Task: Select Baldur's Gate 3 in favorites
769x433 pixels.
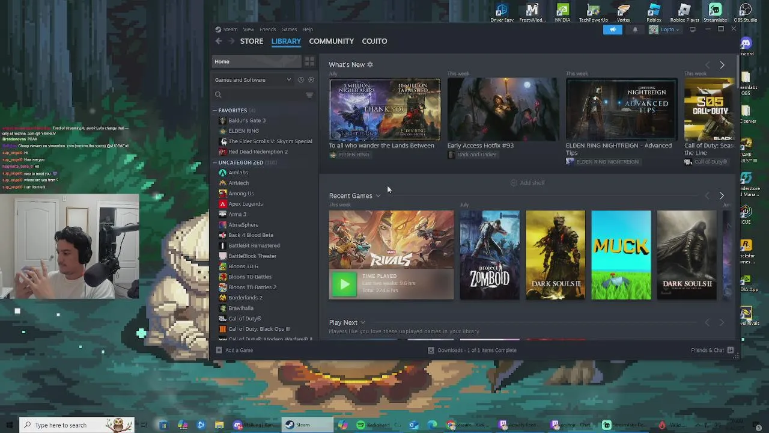Action: coord(246,120)
